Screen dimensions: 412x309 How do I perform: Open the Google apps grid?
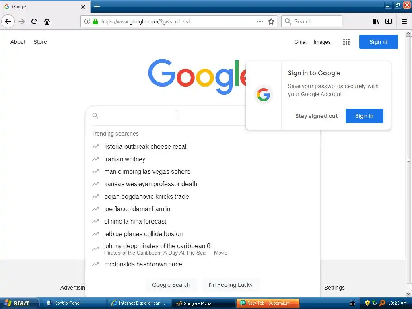[346, 42]
